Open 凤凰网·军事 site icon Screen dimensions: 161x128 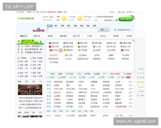[121, 43]
